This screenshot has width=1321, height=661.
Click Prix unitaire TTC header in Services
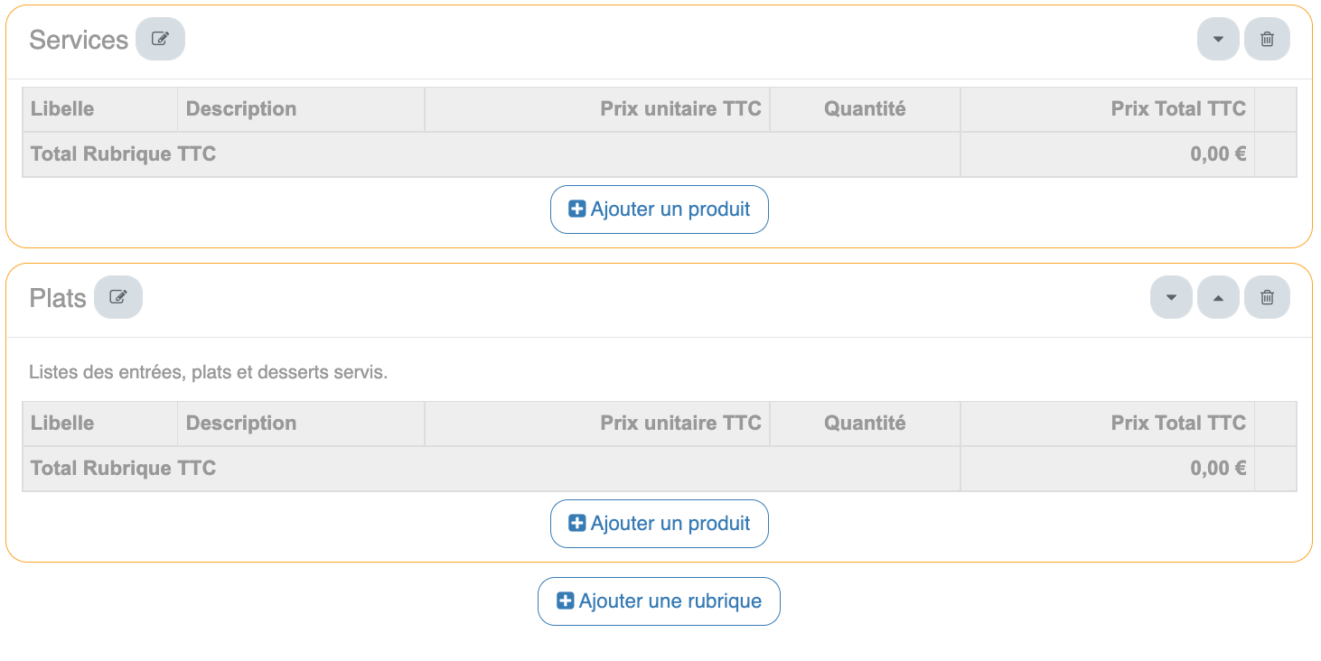(x=680, y=109)
